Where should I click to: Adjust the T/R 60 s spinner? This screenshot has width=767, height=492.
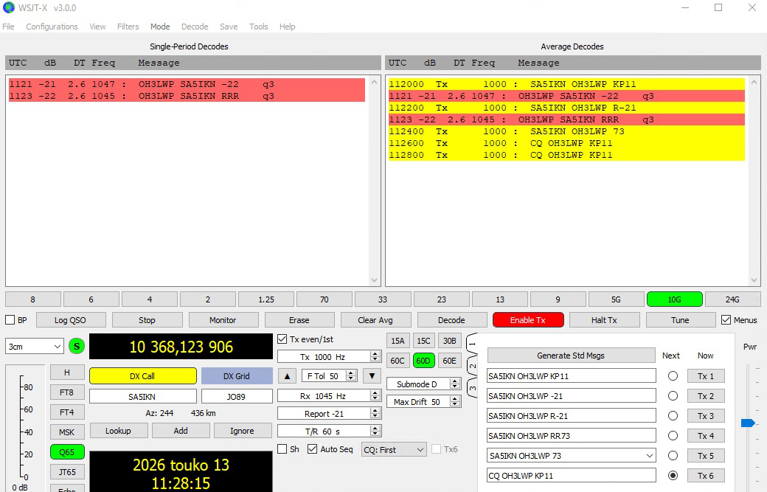pyautogui.click(x=375, y=431)
